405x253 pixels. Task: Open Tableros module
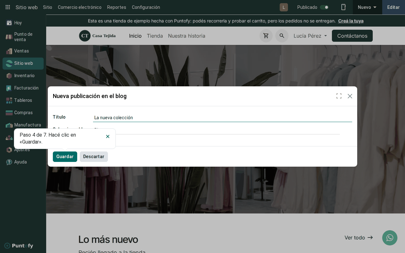23,100
